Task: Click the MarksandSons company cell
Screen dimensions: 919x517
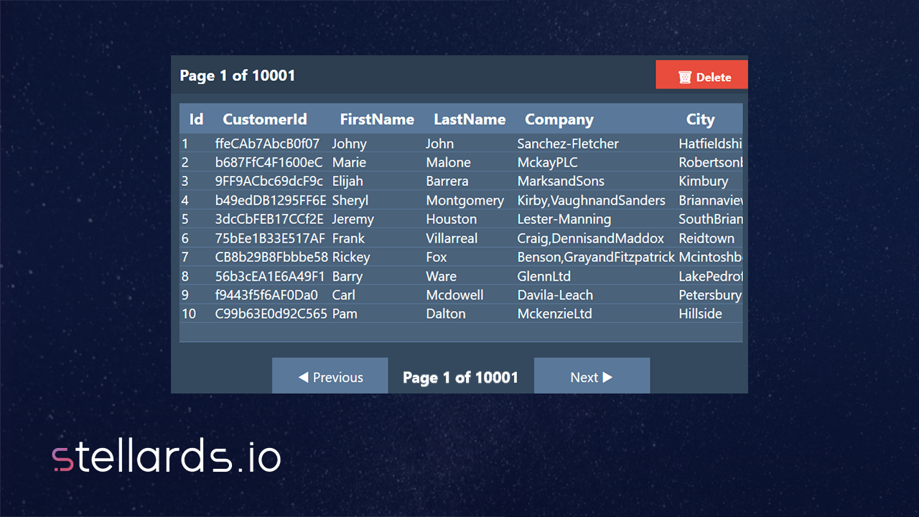Action: click(560, 181)
